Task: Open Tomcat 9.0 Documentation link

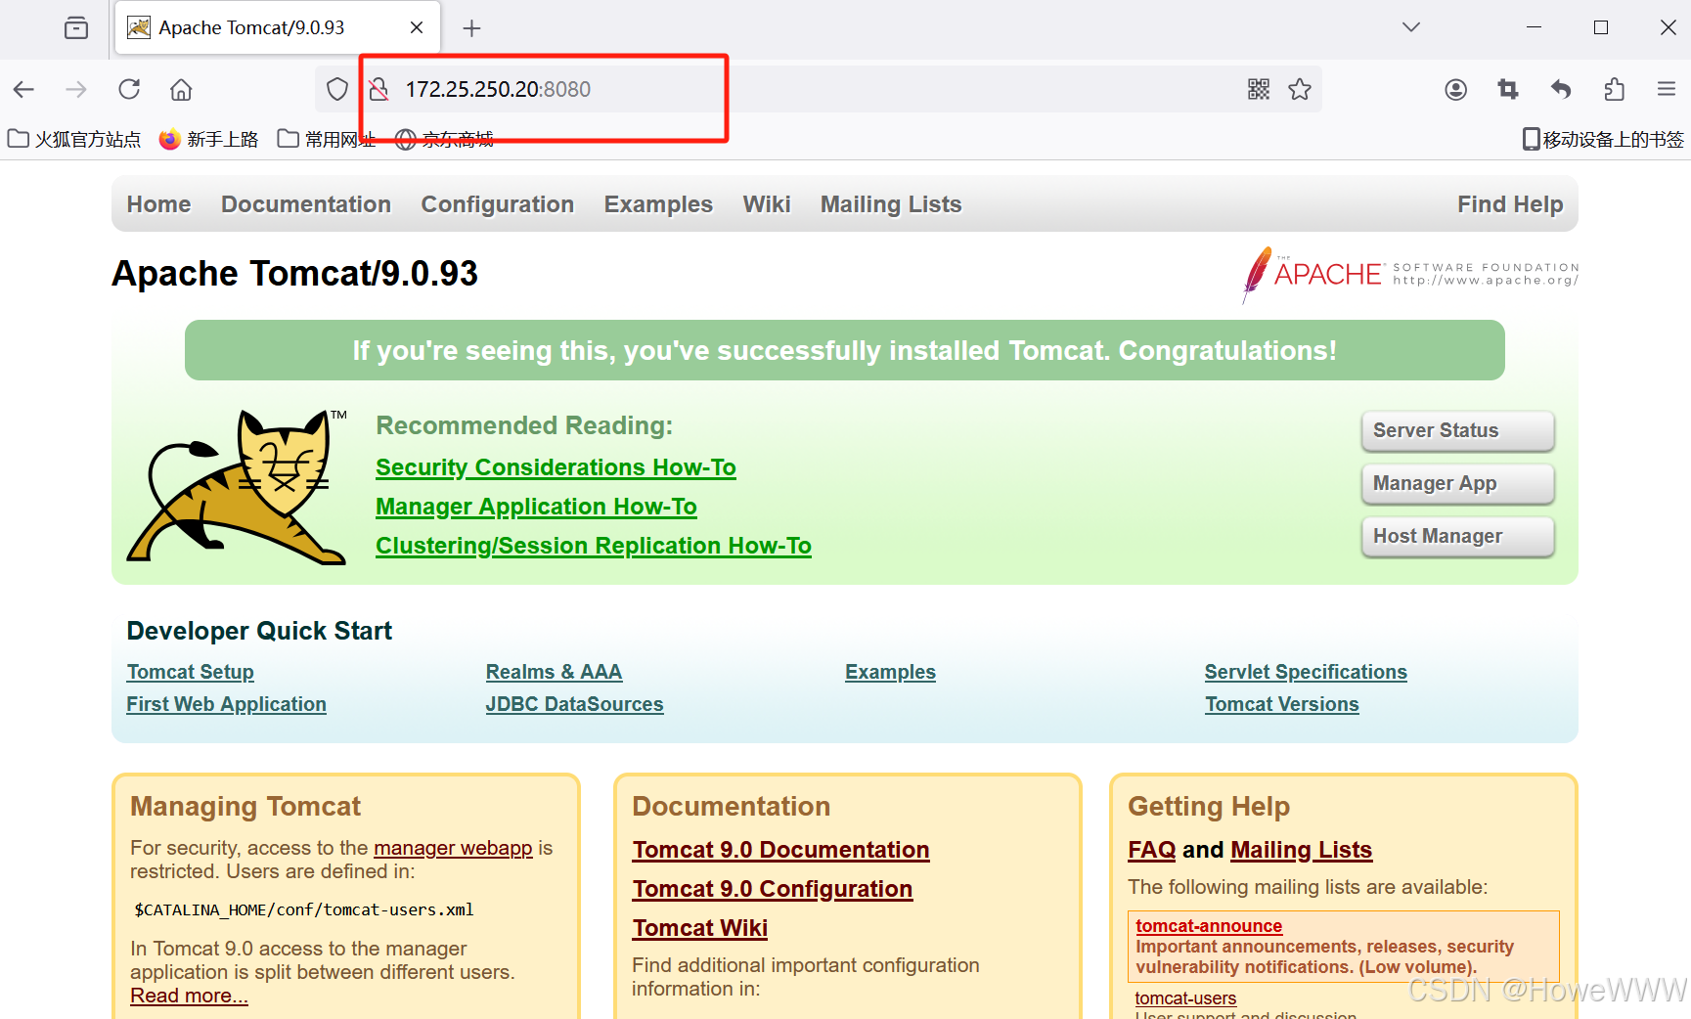Action: tap(780, 850)
